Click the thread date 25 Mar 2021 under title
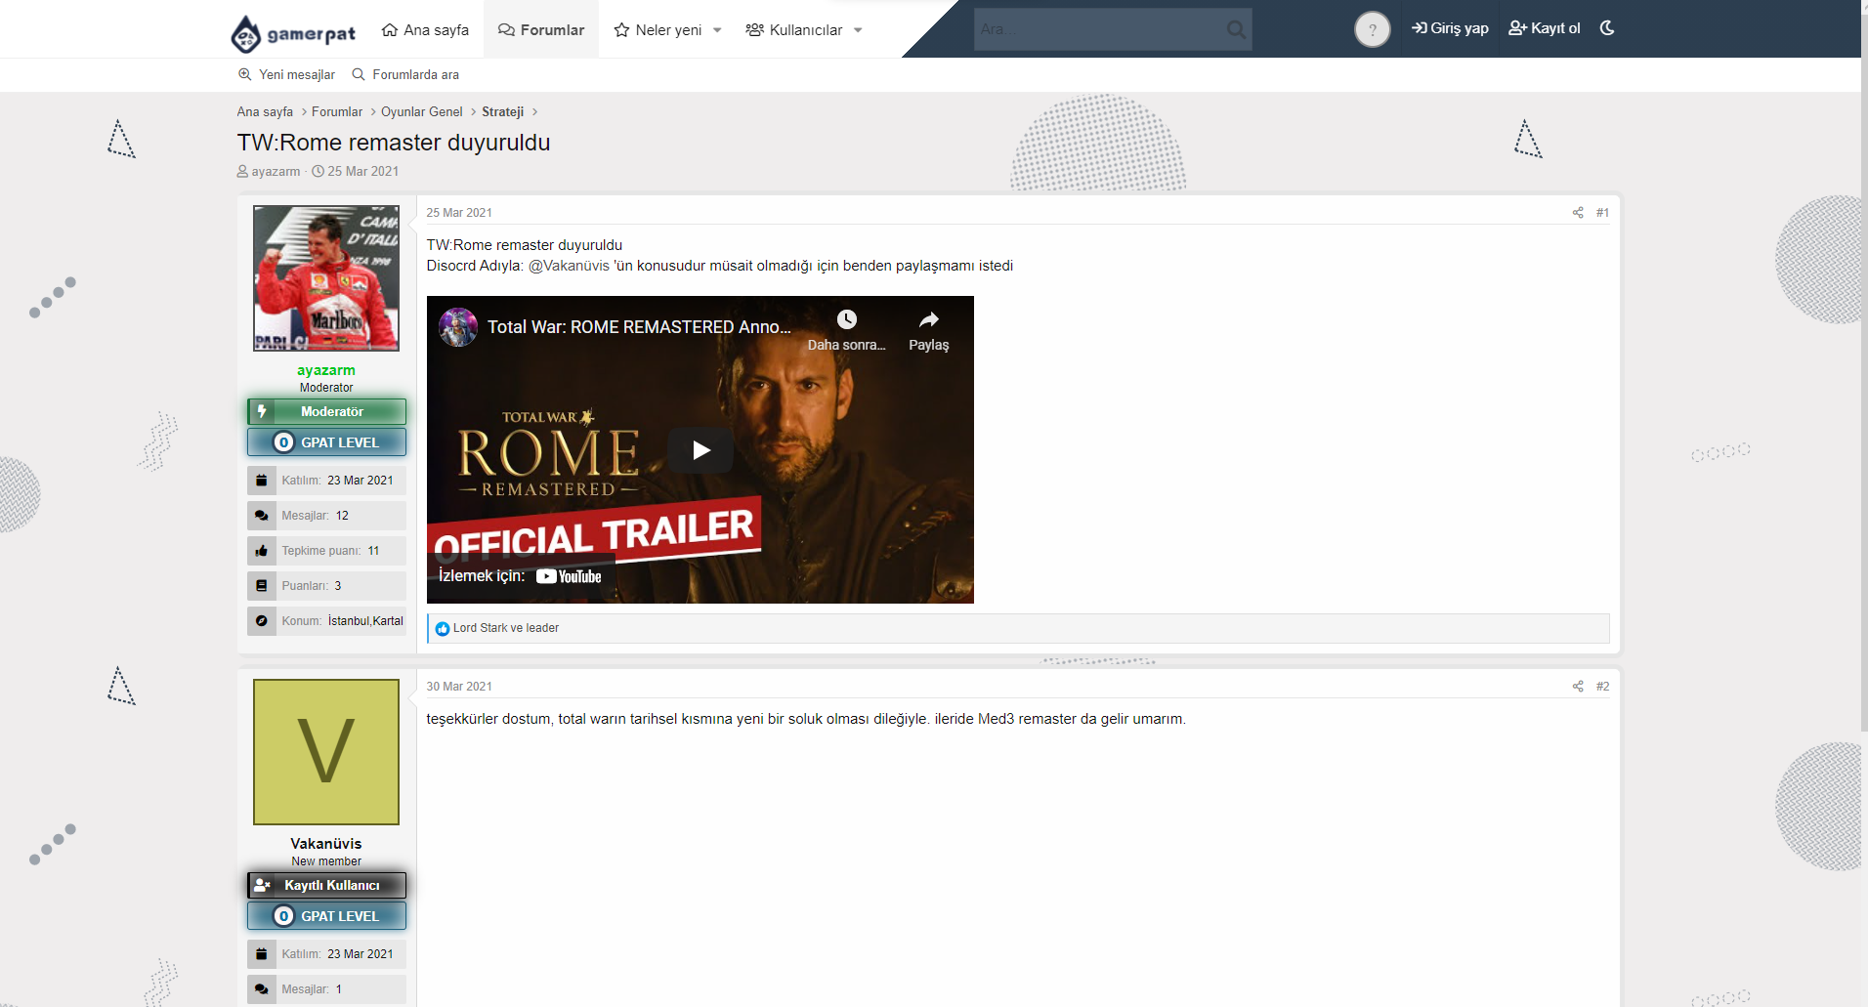Viewport: 1868px width, 1007px height. (362, 171)
